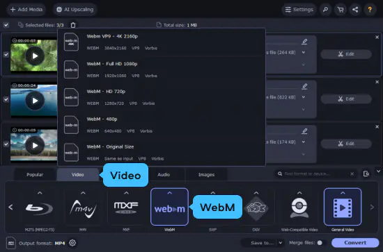Click the Convert button
383x252 pixels.
[355, 243]
